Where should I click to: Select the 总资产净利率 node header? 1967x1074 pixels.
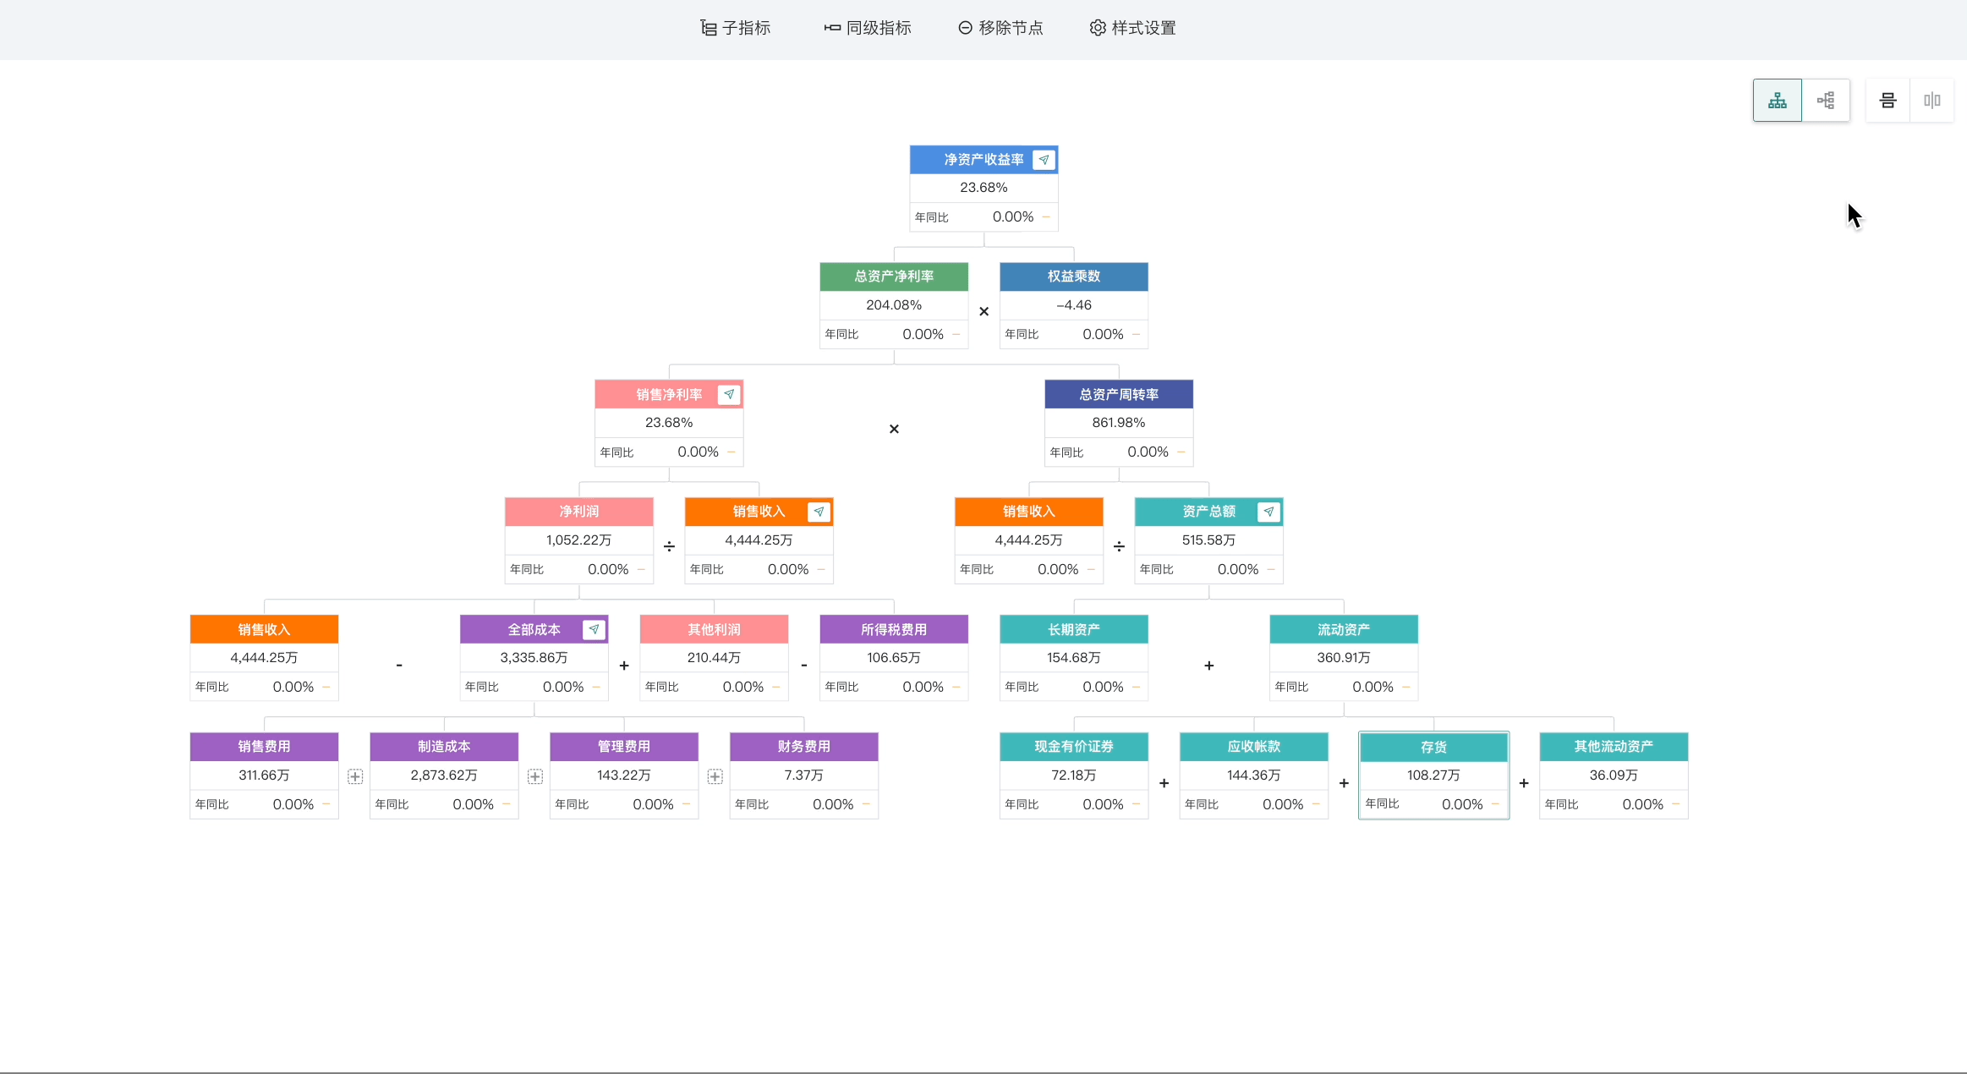tap(894, 277)
